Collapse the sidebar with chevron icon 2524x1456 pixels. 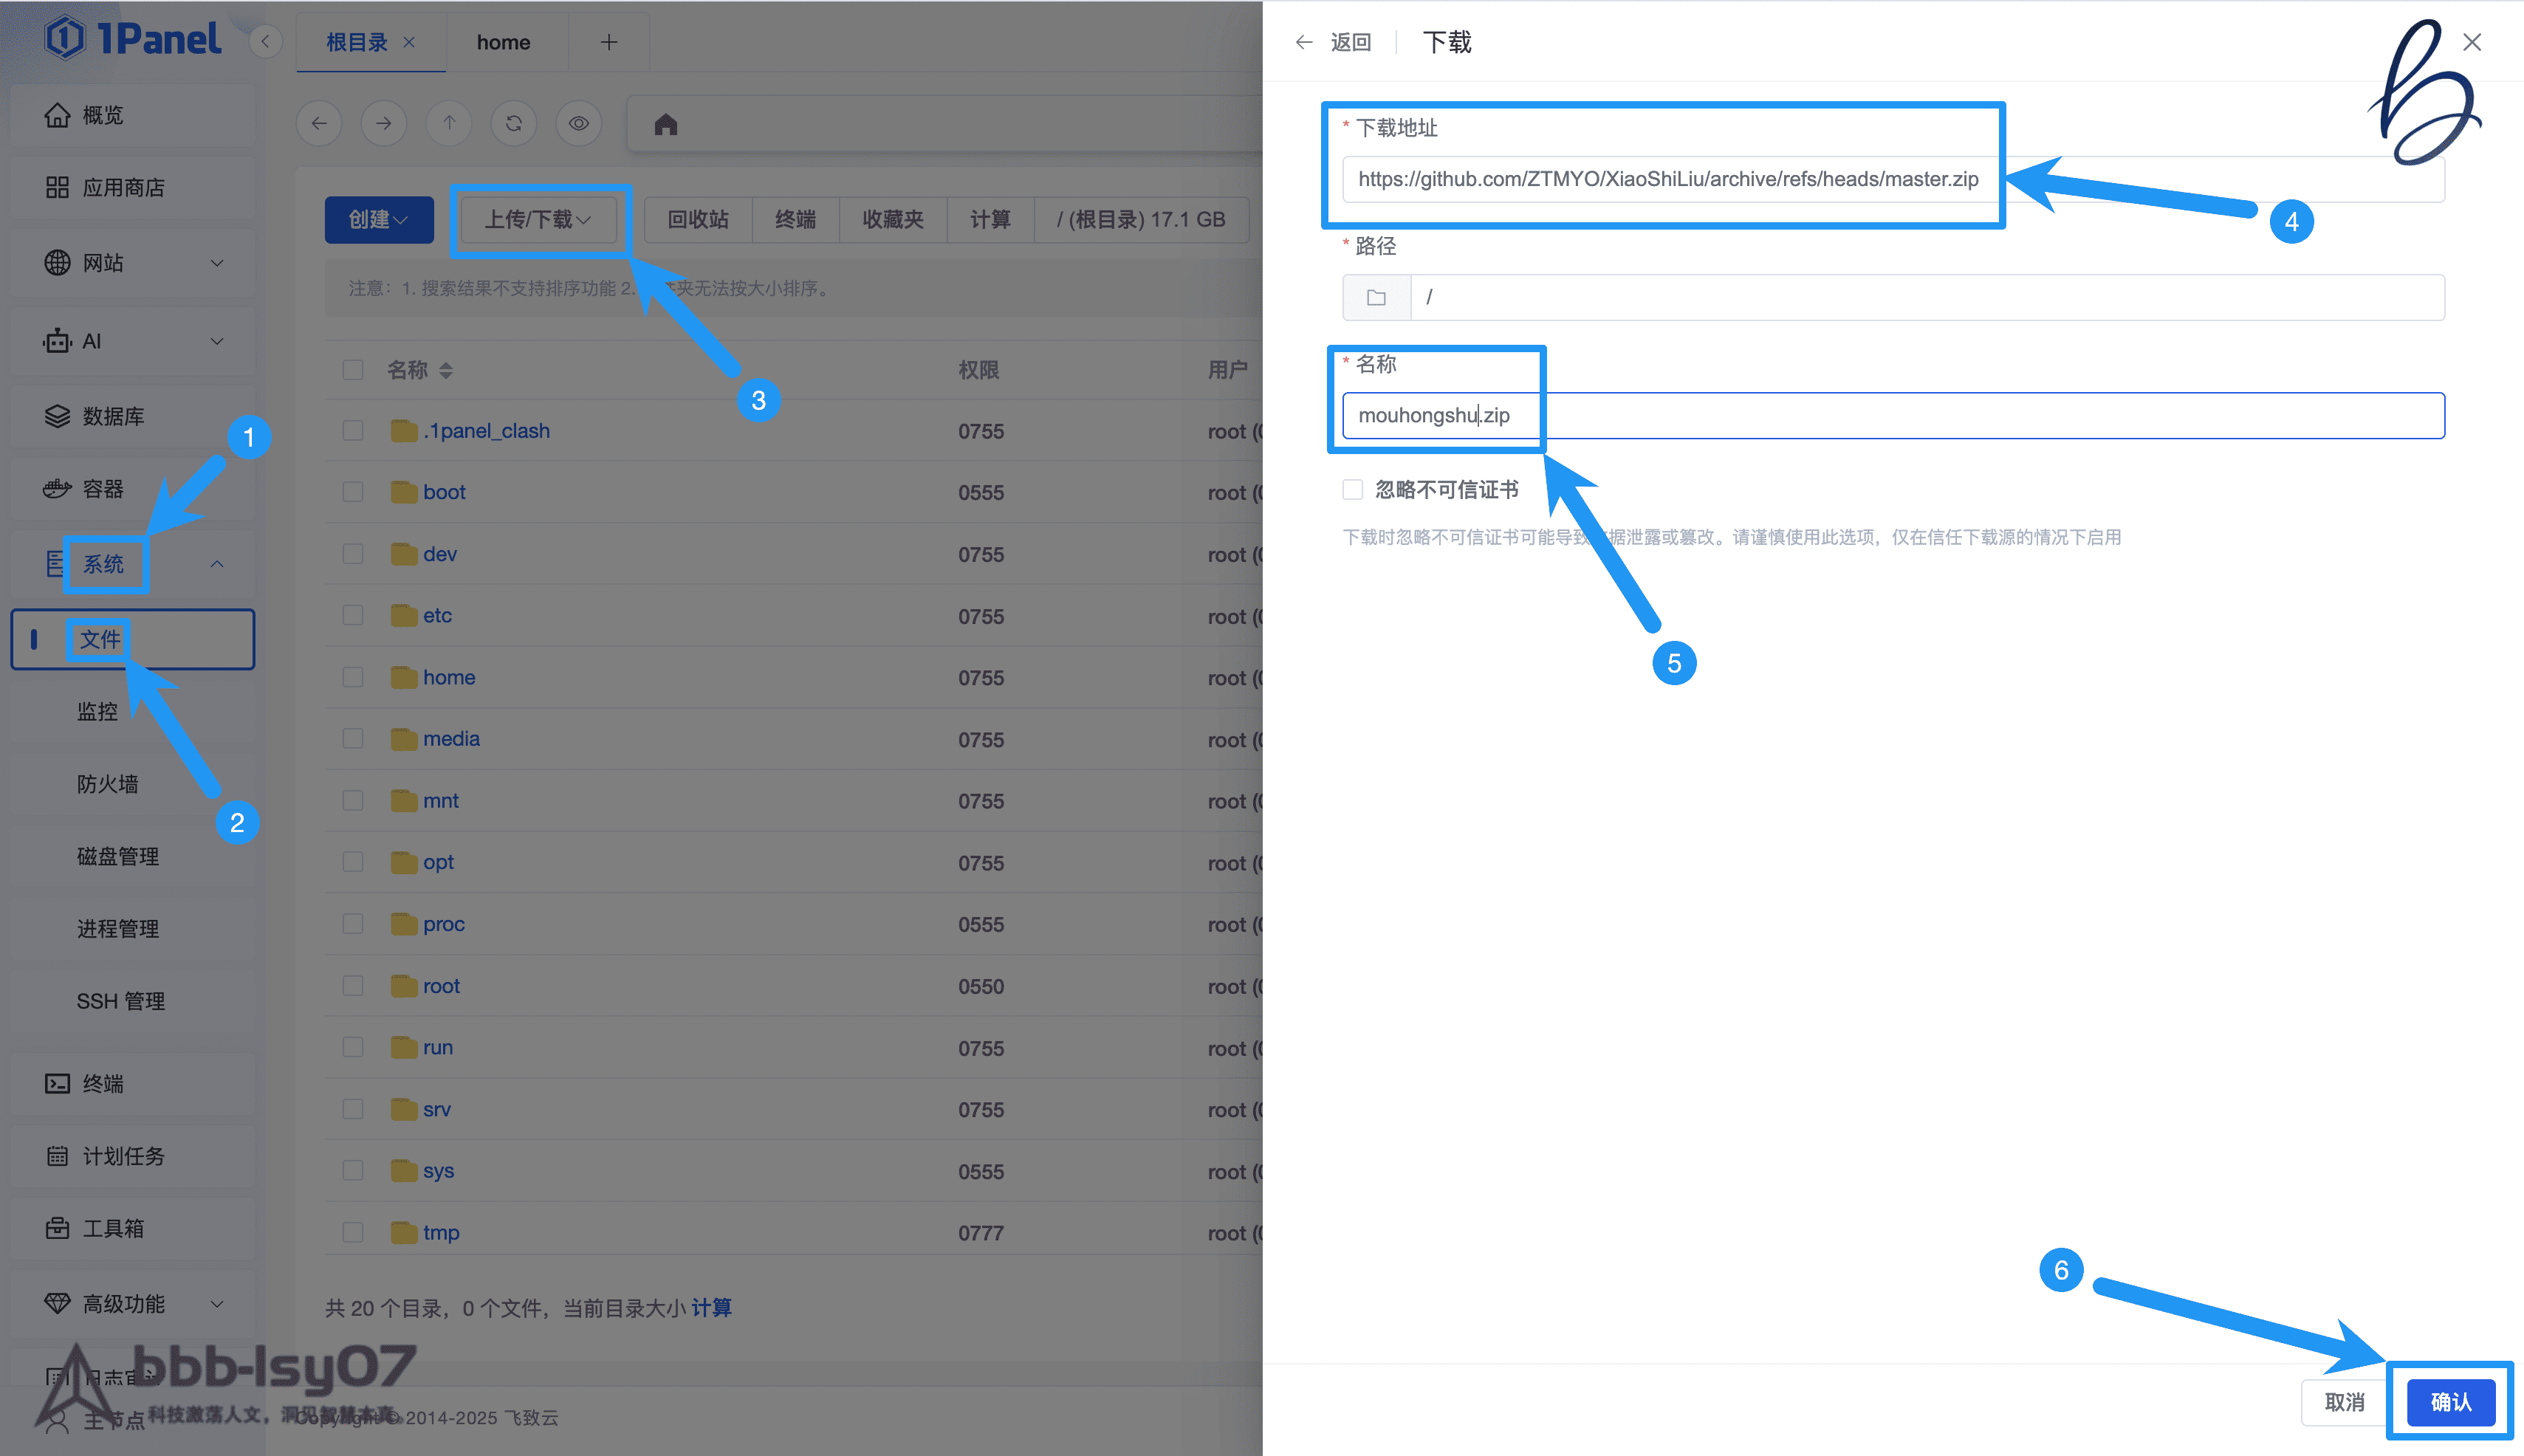coord(266,42)
